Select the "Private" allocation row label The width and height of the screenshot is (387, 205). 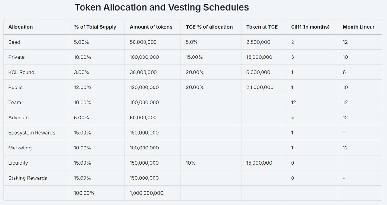coord(16,57)
